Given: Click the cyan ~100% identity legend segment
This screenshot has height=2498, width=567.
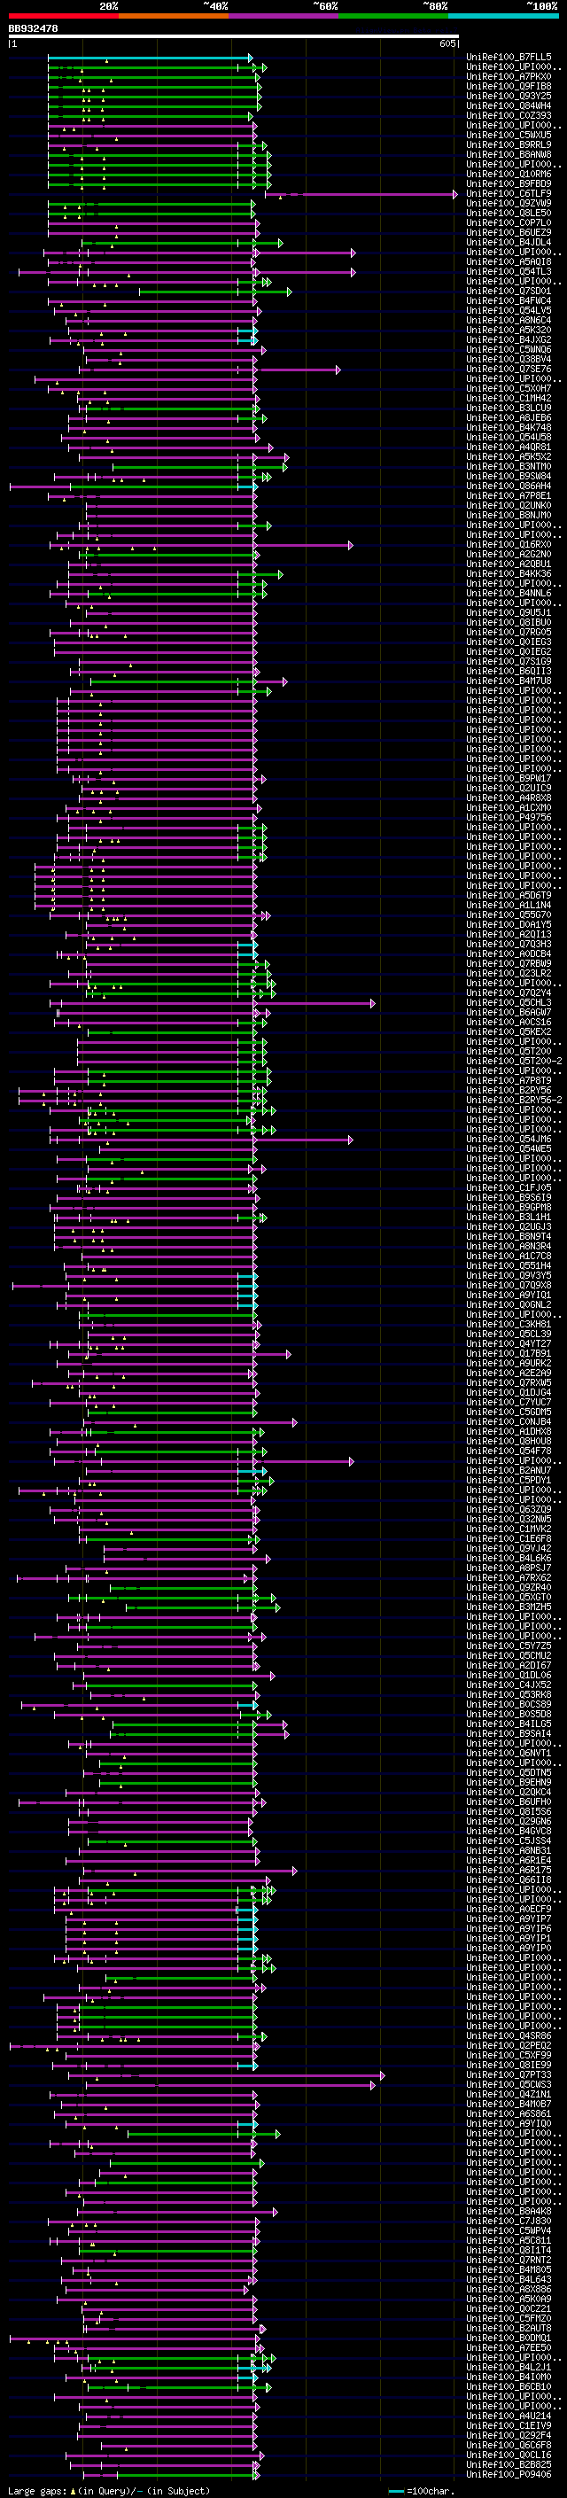Looking at the screenshot, I should pos(503,16).
